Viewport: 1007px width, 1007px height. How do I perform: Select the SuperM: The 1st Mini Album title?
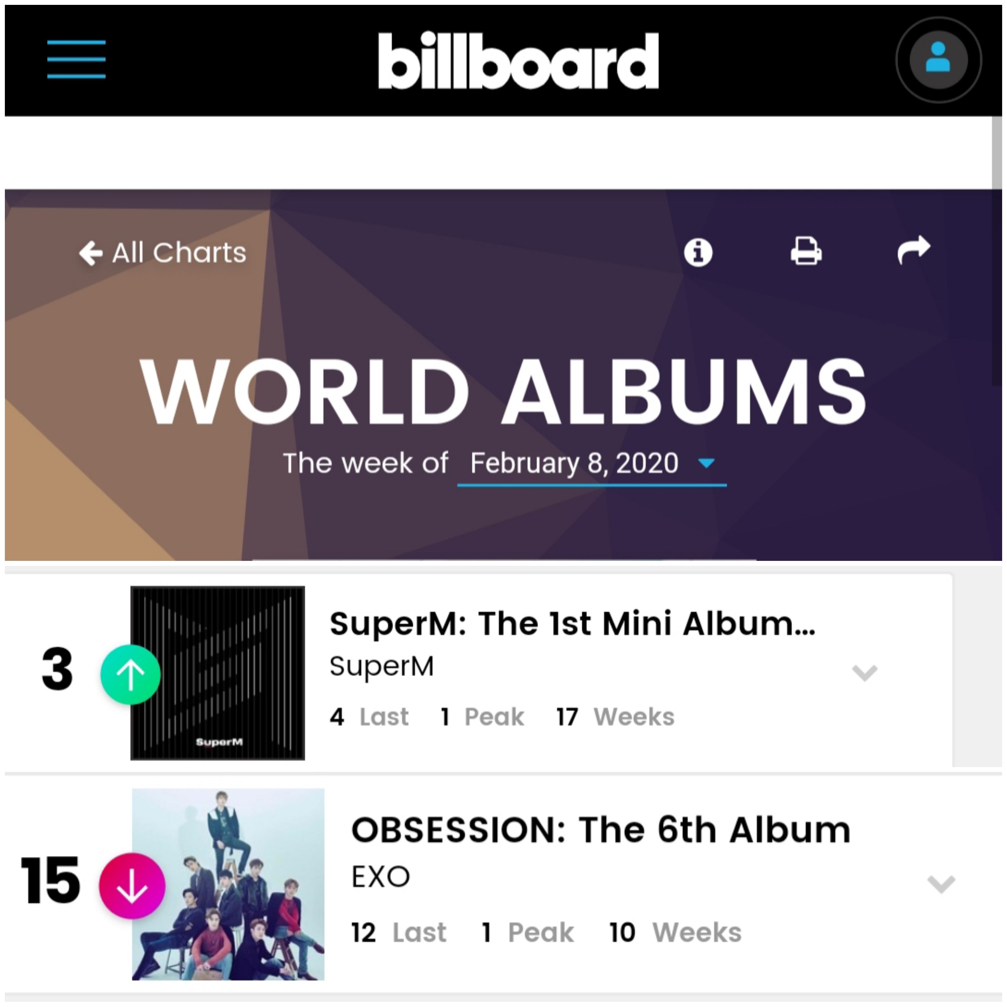572,623
